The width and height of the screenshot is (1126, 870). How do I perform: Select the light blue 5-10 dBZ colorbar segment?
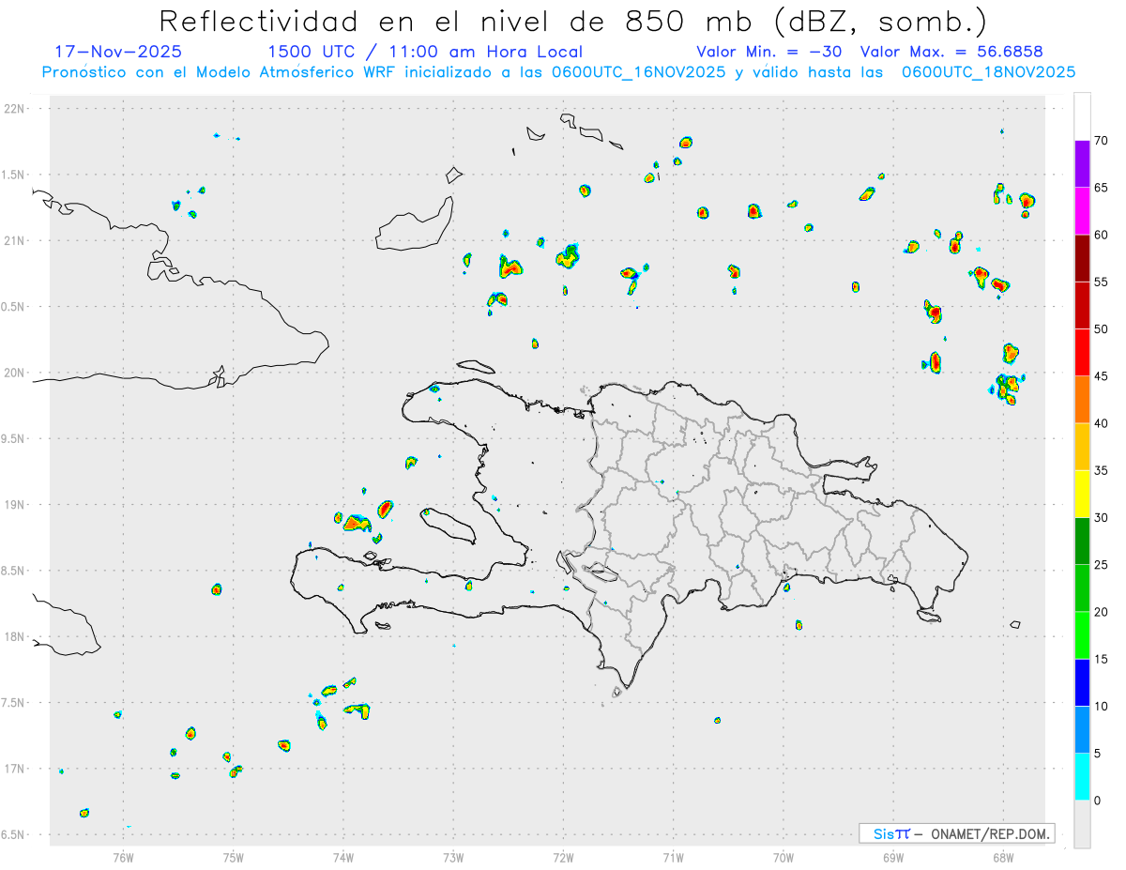pos(1082,730)
